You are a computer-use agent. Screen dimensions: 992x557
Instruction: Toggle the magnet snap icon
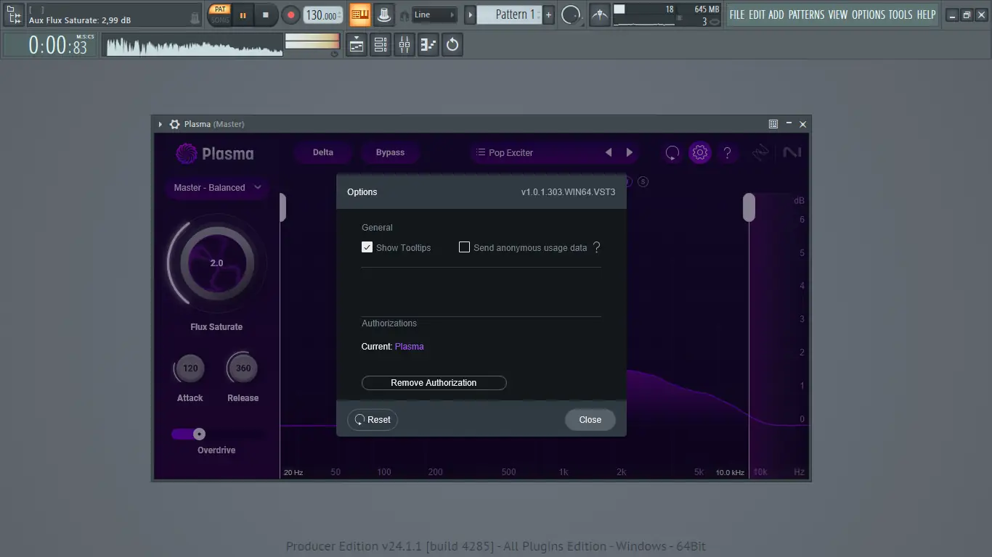[x=404, y=15]
